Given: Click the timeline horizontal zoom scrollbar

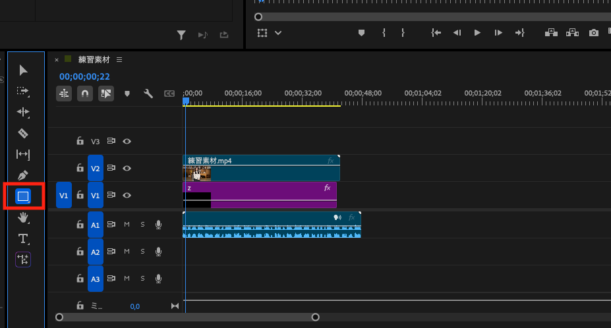Looking at the screenshot, I should (x=187, y=317).
